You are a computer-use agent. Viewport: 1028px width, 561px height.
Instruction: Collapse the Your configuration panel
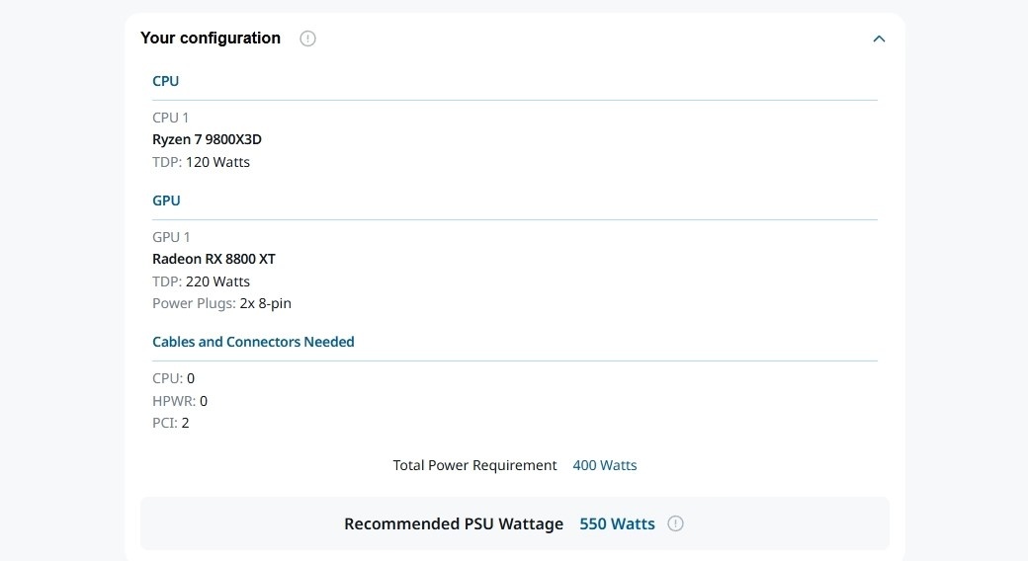click(x=879, y=39)
